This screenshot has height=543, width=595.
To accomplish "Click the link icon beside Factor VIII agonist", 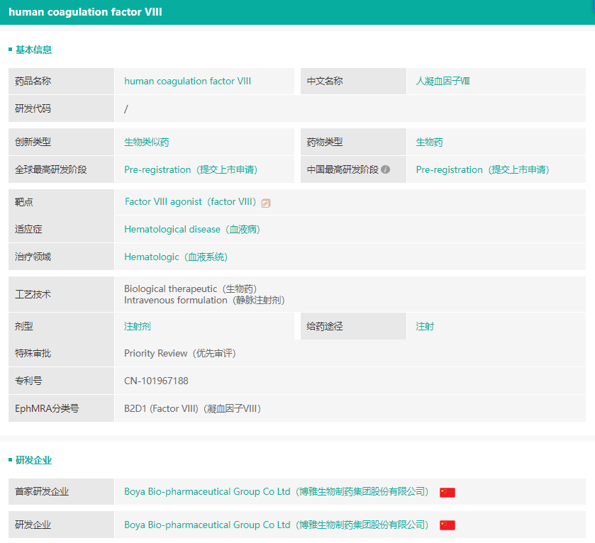I will 266,203.
